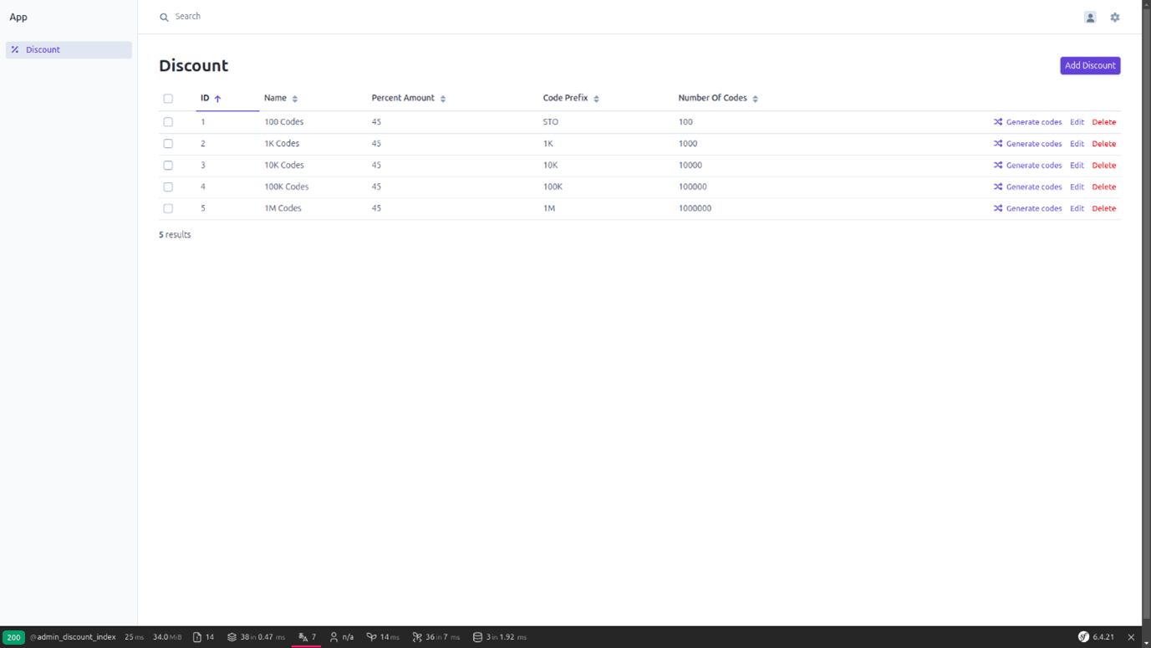
Task: Open the settings gear icon
Action: click(1114, 17)
